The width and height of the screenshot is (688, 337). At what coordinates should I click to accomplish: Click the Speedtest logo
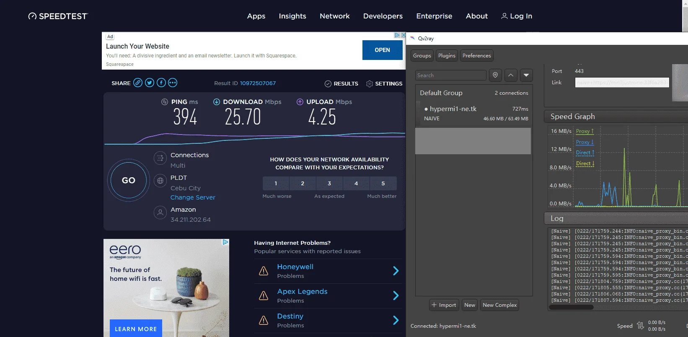click(58, 16)
